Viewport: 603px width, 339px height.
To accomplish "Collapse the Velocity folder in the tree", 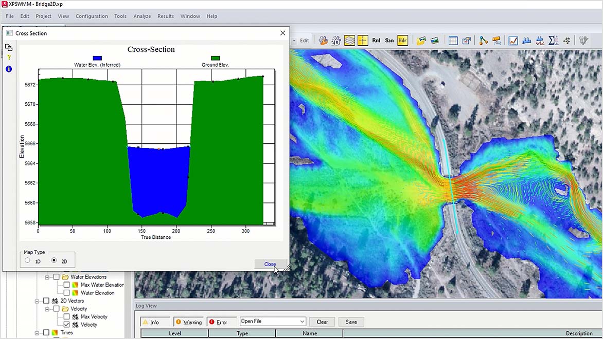I will (x=47, y=309).
